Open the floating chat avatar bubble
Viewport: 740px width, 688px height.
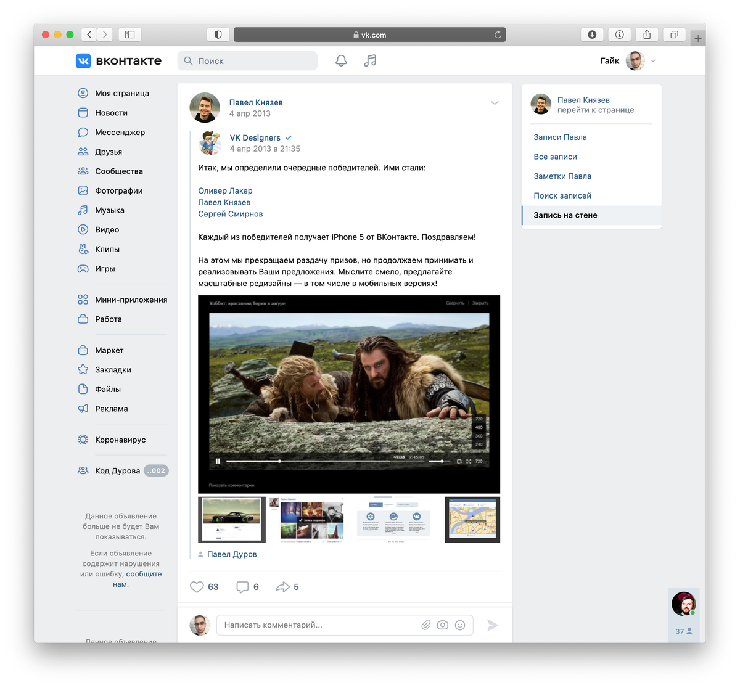[x=684, y=604]
